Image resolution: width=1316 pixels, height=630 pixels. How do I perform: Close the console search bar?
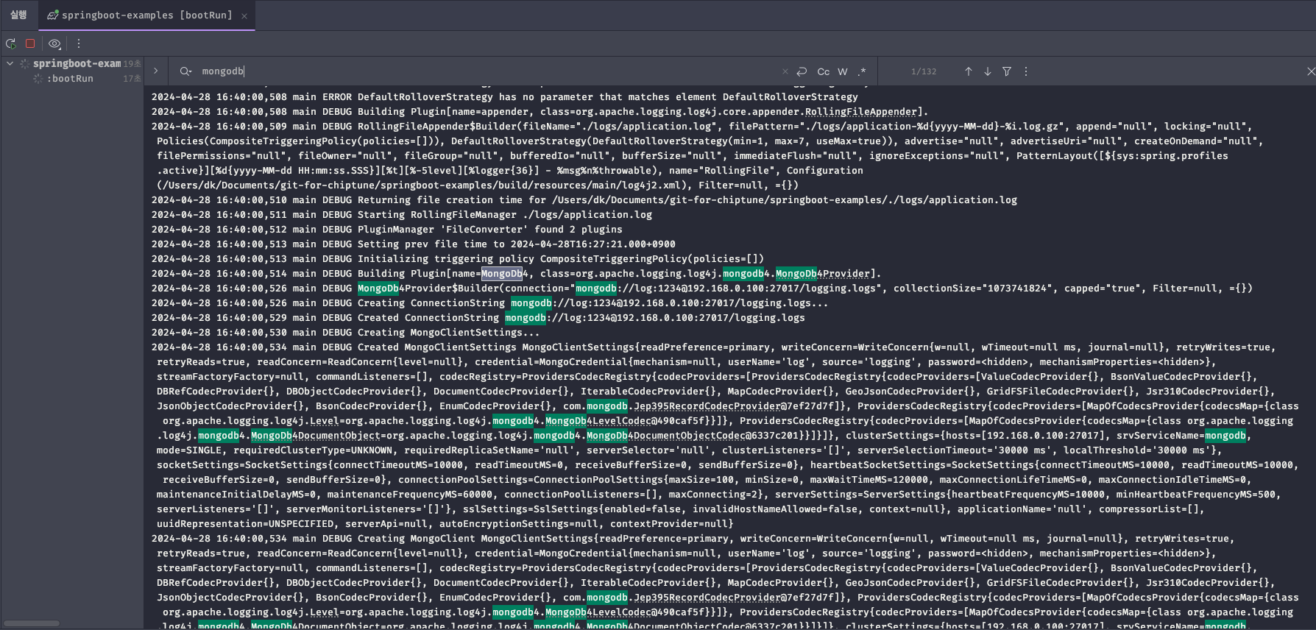(1310, 71)
